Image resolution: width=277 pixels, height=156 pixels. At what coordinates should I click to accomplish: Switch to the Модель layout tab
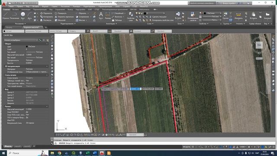pos(8,146)
